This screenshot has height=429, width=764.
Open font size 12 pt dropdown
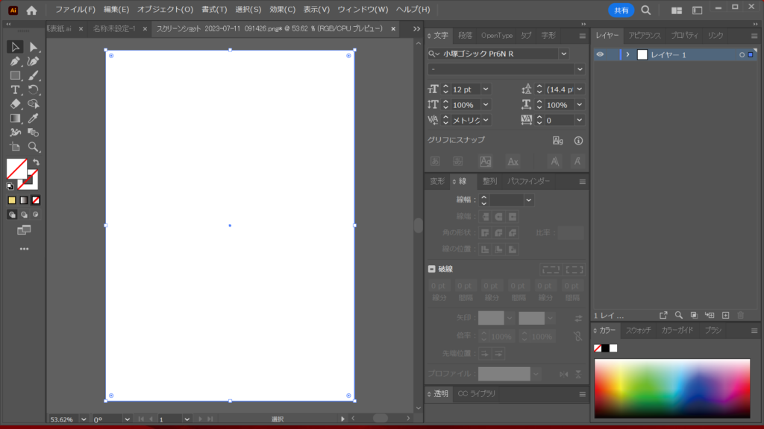pyautogui.click(x=485, y=89)
